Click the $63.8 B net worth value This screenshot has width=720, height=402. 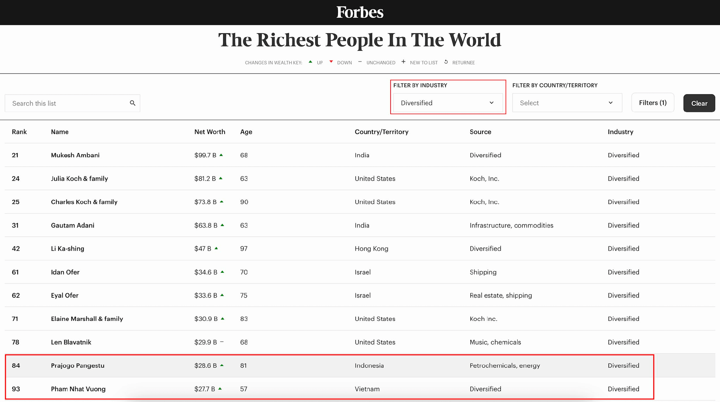click(206, 225)
